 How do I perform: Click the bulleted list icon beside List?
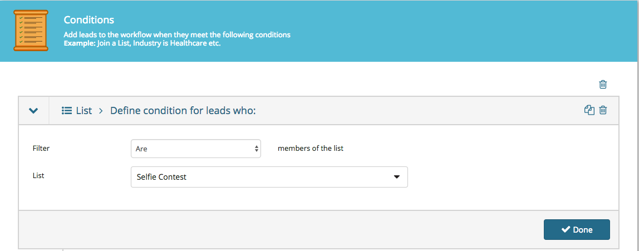[67, 110]
